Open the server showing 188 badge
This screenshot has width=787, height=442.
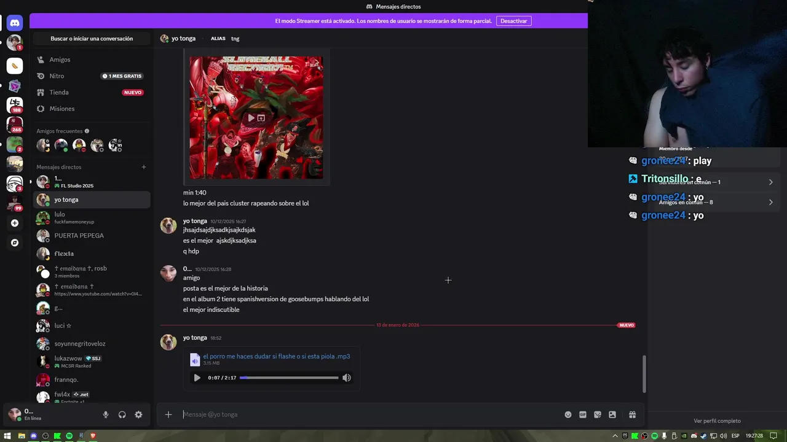point(15,106)
